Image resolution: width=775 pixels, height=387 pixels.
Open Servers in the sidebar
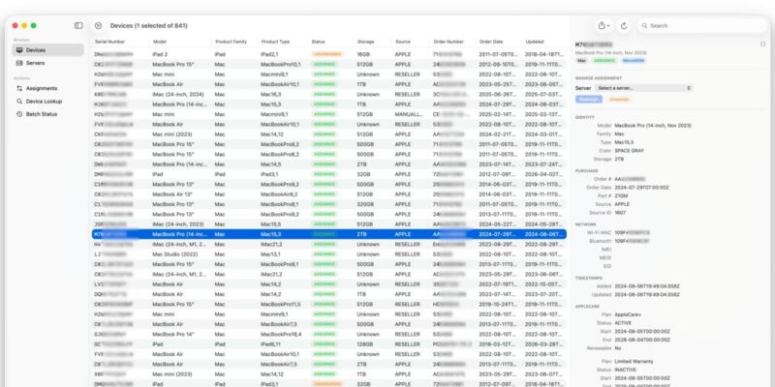pyautogui.click(x=47, y=63)
